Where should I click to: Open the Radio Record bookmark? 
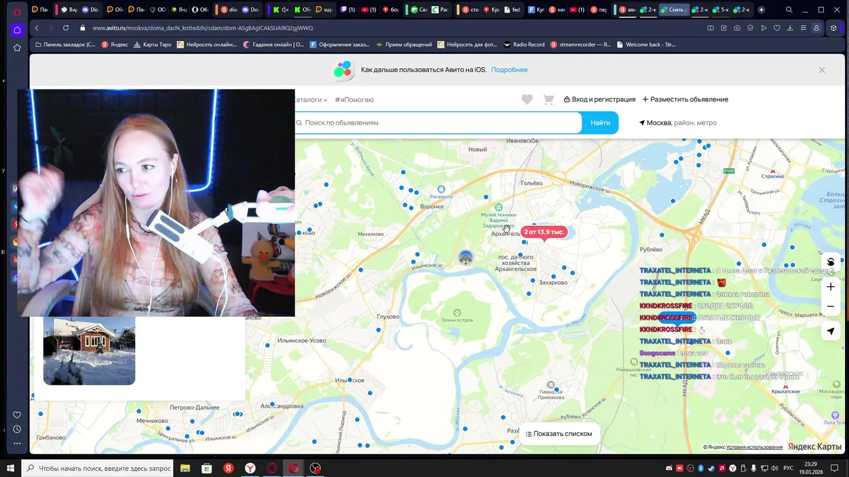524,44
